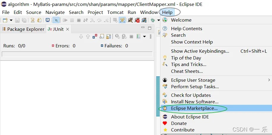272x135 pixels.
Task: Toggle Show Skipped Tests Only in JUnit
Action: pos(102,36)
